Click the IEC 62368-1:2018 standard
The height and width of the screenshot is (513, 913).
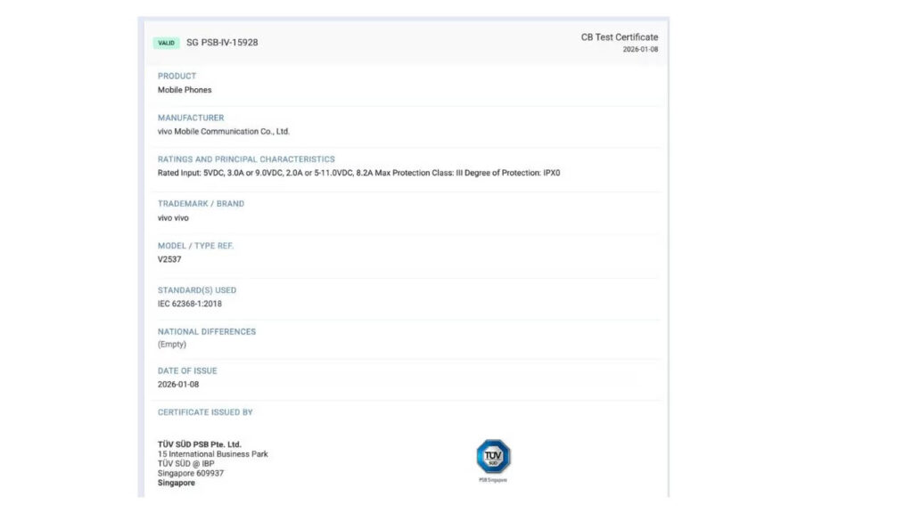[x=190, y=304]
